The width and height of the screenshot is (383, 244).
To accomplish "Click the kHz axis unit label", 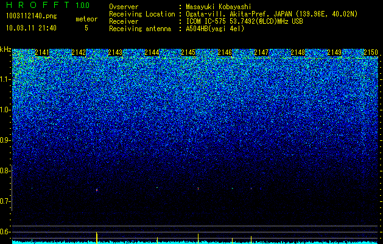I will [x=5, y=49].
